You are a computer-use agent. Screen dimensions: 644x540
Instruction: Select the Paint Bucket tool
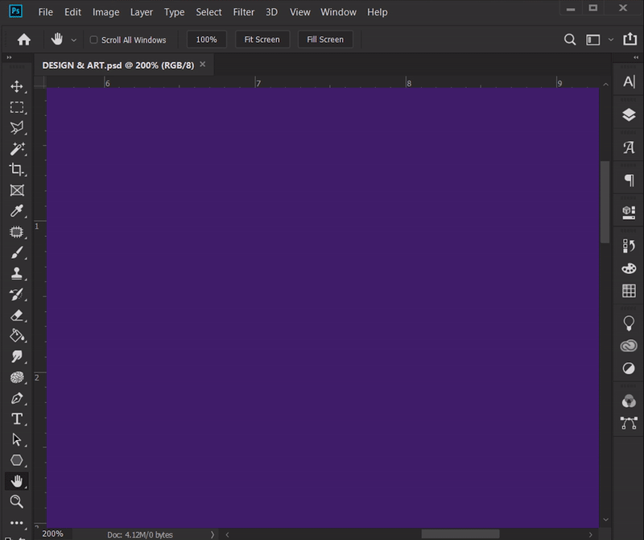(17, 335)
